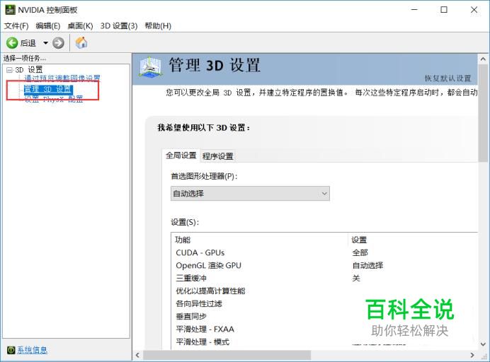Click the NVIDIA logo in title bar
Viewport: 490px width, 362px height.
point(10,10)
